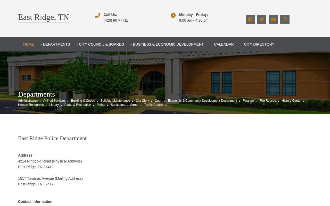This screenshot has height=206, width=330.
Task: Open the Instagram social icon
Action: 285,20
